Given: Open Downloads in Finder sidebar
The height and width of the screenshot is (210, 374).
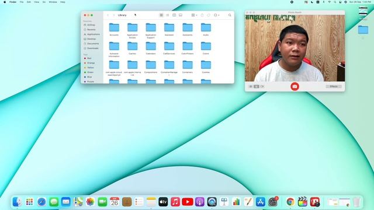Looking at the screenshot, I should tap(92, 48).
